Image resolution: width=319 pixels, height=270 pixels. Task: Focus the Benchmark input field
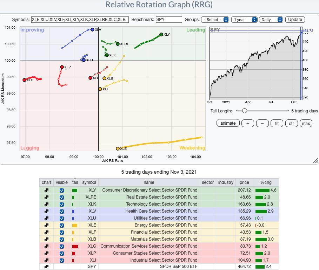coord(169,20)
